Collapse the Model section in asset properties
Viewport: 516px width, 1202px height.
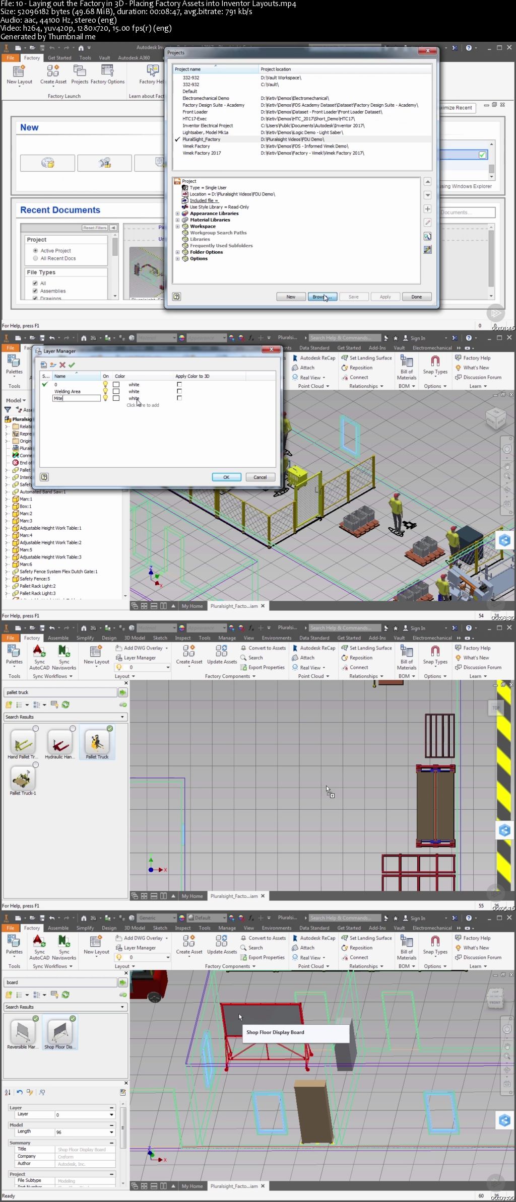[x=112, y=1125]
